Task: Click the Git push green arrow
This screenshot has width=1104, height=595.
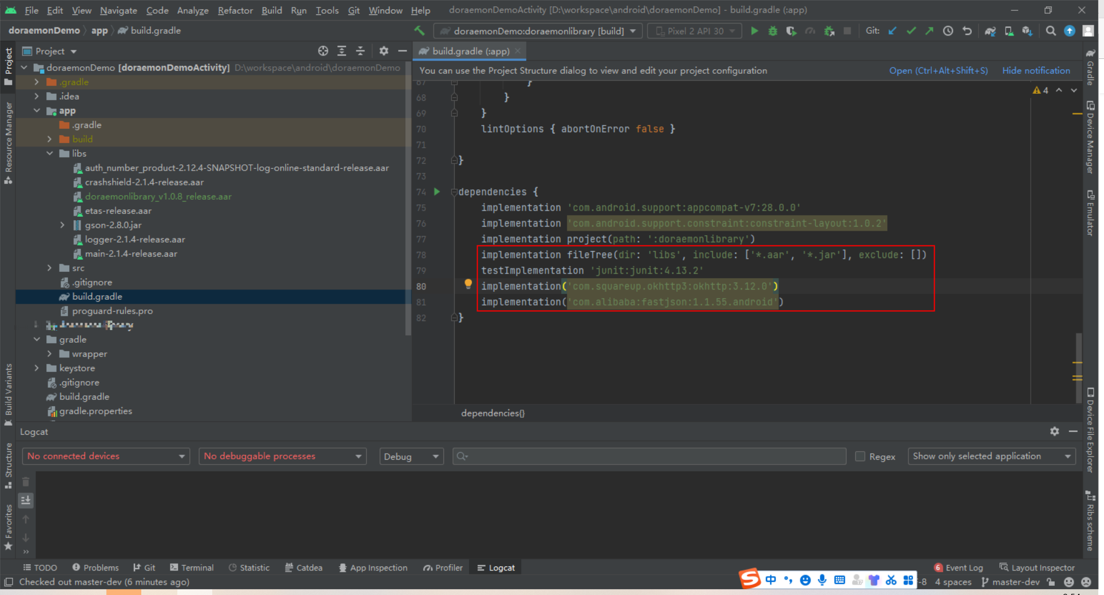Action: pyautogui.click(x=930, y=31)
